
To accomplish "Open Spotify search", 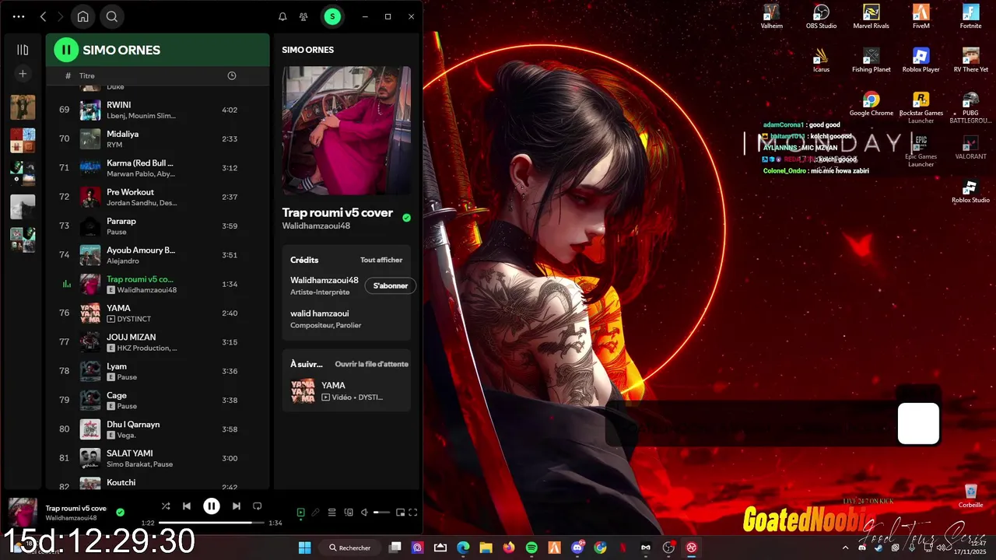I will (111, 16).
